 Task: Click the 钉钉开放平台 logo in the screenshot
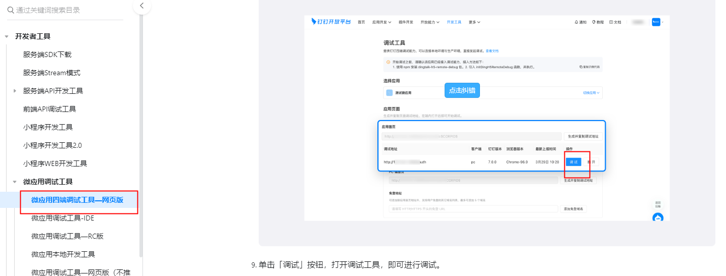pyautogui.click(x=331, y=22)
